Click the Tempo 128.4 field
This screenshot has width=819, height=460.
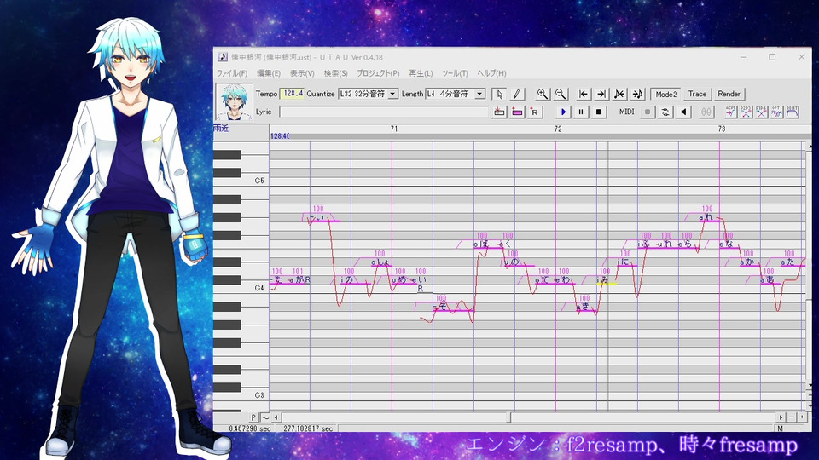coord(292,94)
